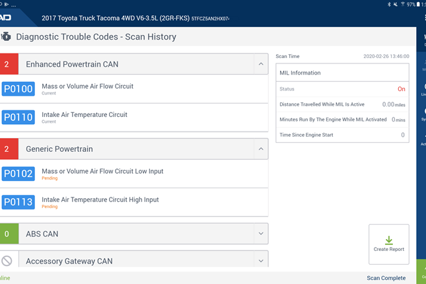The width and height of the screenshot is (426, 284).
Task: Click the red Enhanced Powertrain code count badge
Action: 7,64
